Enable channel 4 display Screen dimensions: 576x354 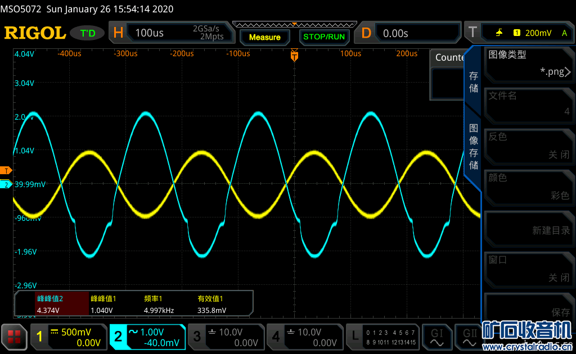[305, 337]
